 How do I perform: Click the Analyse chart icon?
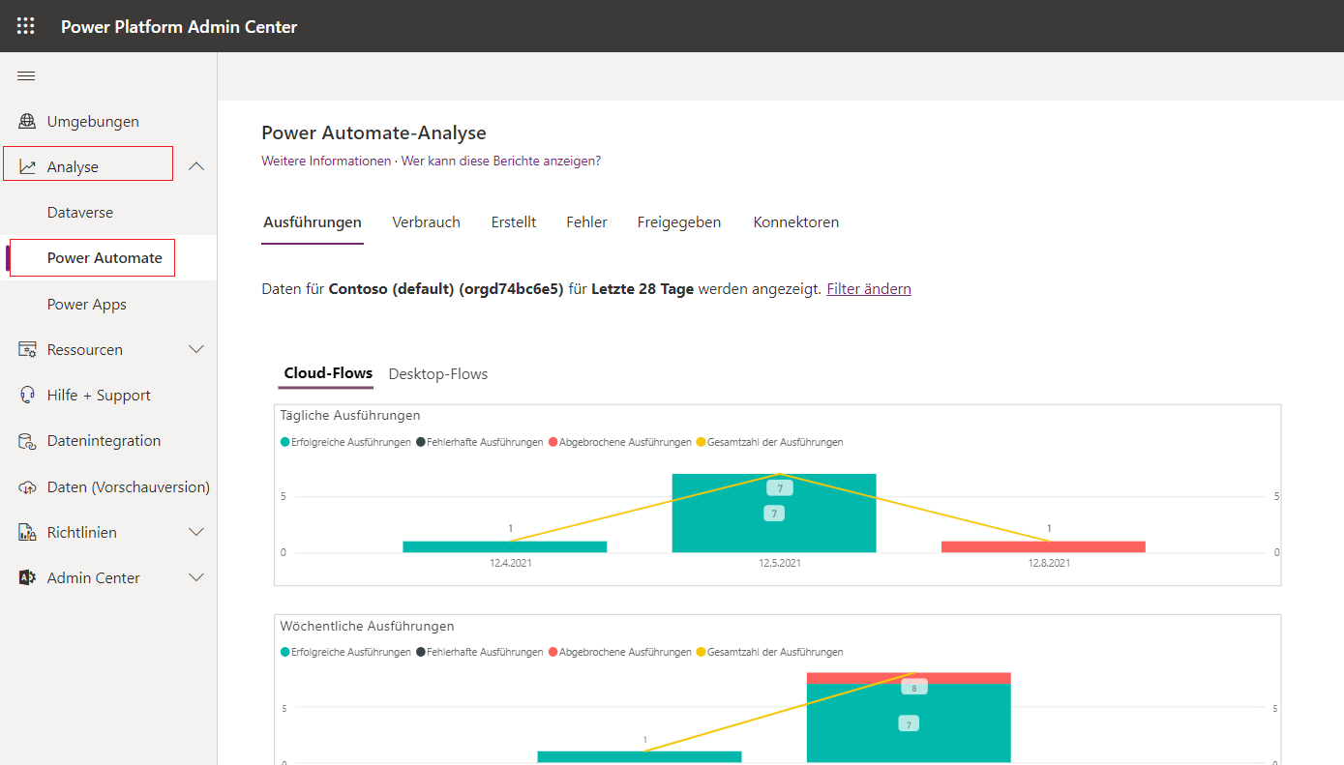pyautogui.click(x=27, y=167)
